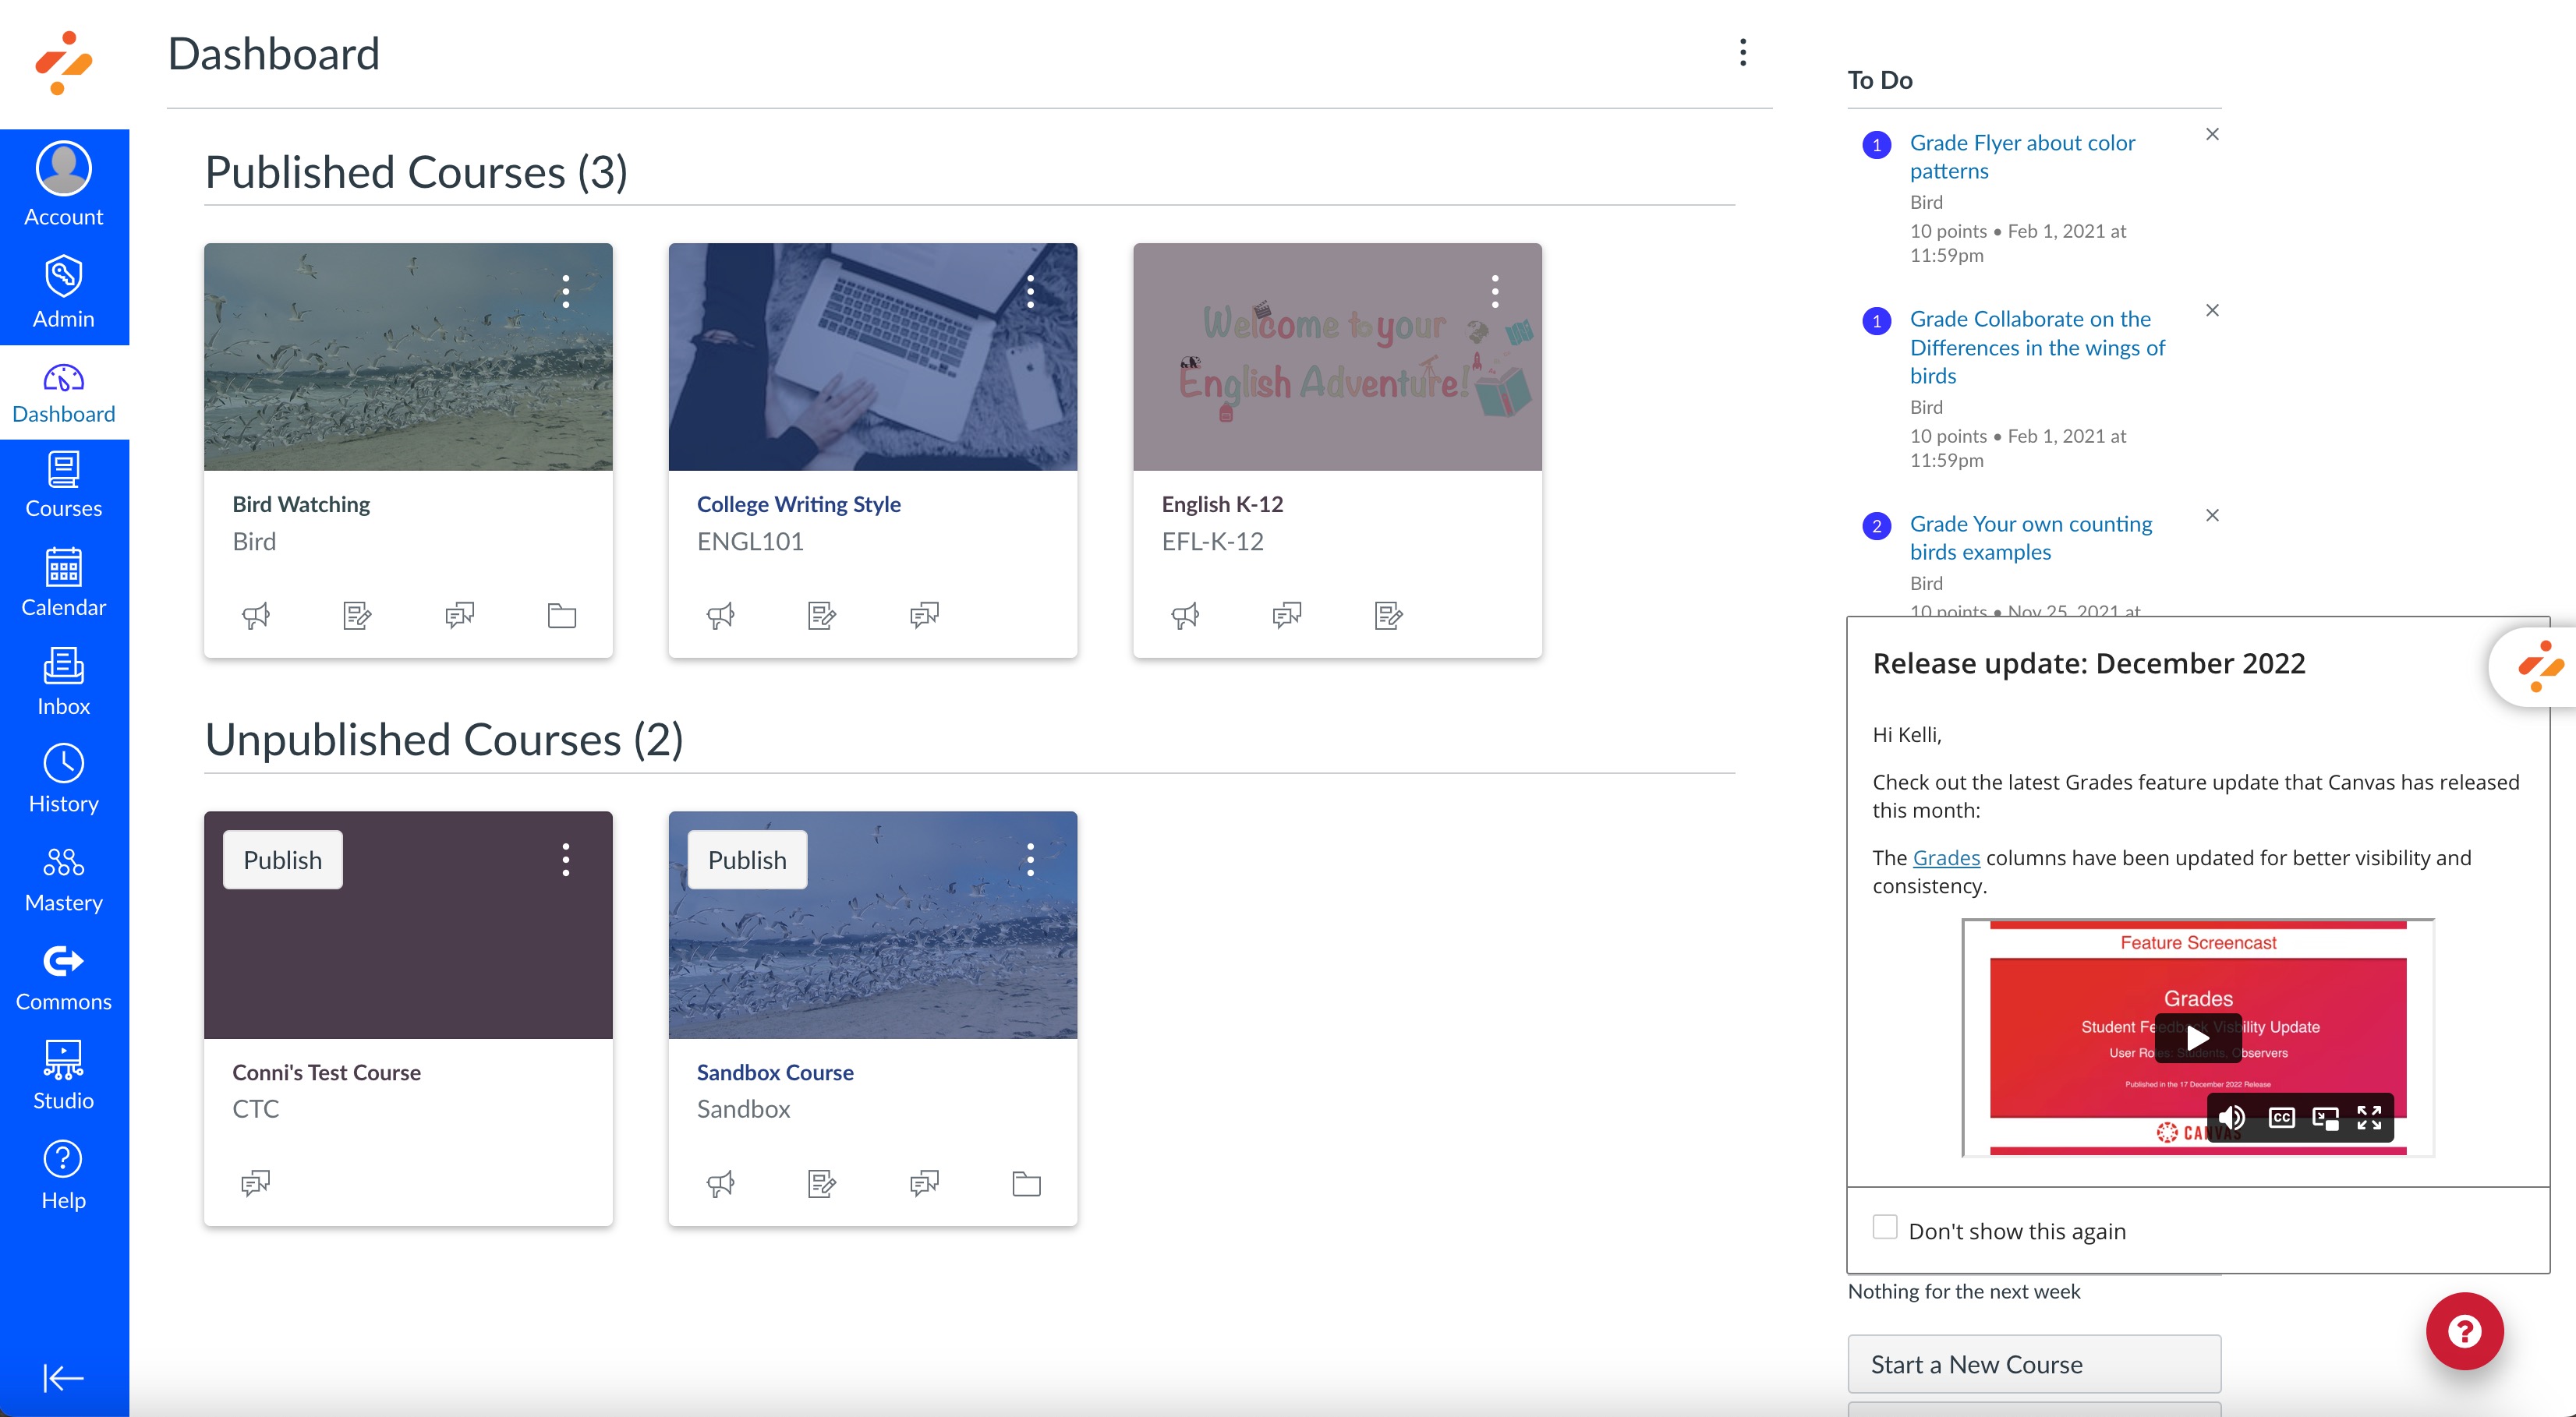Open Dashboard options kebab menu
2576x1417 pixels.
(x=1743, y=53)
